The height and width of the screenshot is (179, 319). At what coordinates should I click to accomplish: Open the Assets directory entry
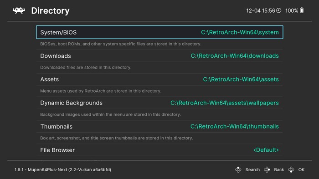click(159, 80)
